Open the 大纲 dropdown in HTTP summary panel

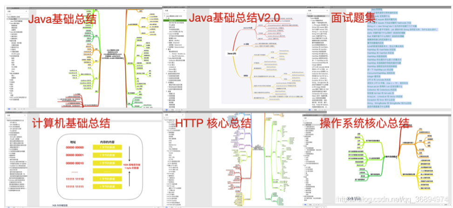click(174, 114)
